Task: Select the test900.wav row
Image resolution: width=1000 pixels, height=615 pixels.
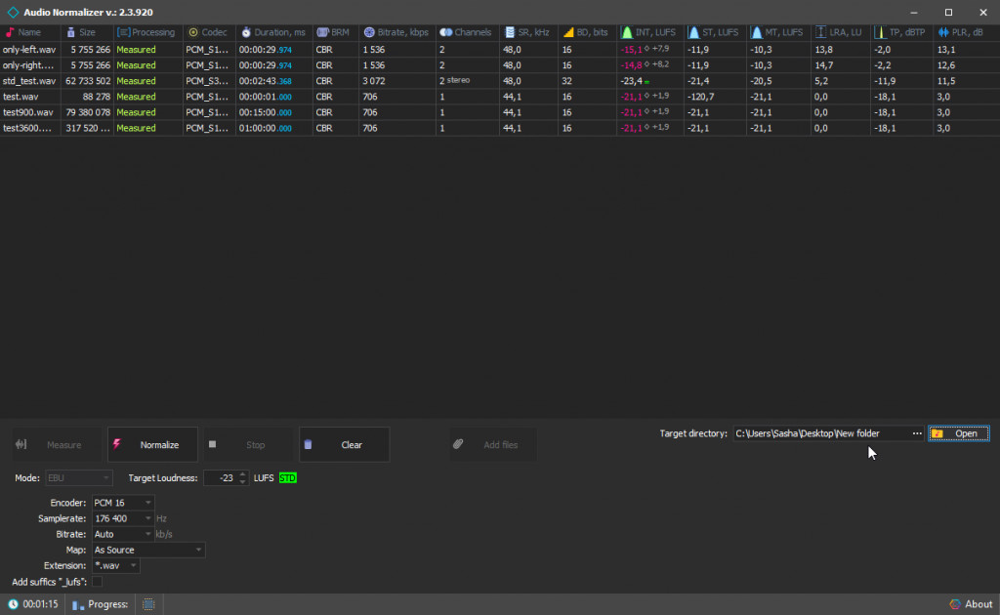Action: 500,112
